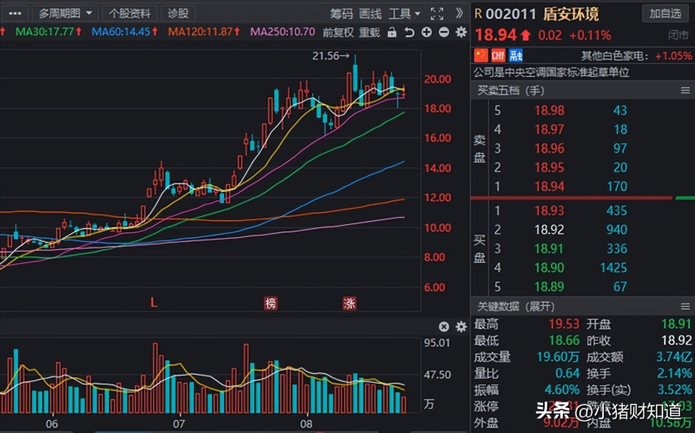Open chart settings via gear icon
The image size is (695, 433).
click(460, 33)
